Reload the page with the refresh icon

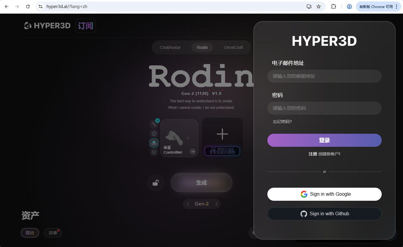[x=28, y=7]
